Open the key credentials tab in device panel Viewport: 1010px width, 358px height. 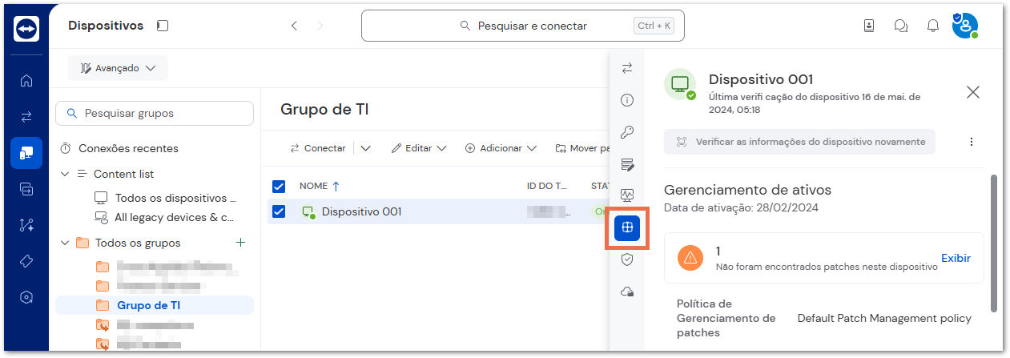[627, 132]
